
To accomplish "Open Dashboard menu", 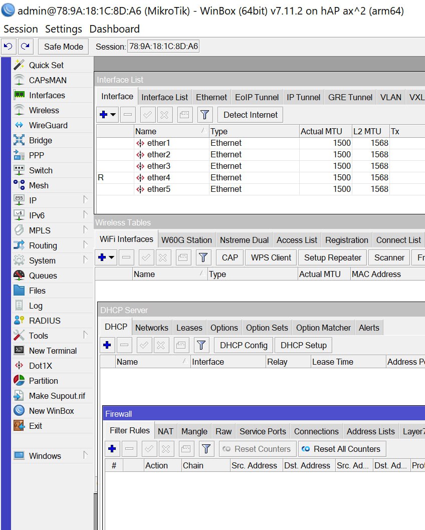I will click(x=114, y=29).
